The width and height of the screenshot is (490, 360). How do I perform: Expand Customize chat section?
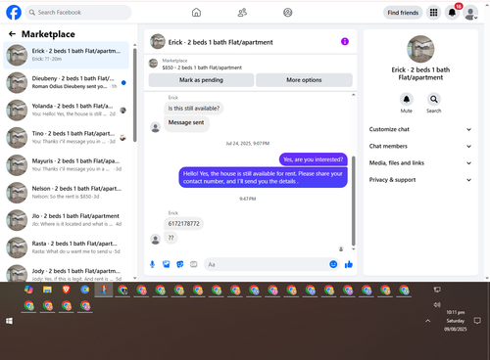tap(420, 129)
